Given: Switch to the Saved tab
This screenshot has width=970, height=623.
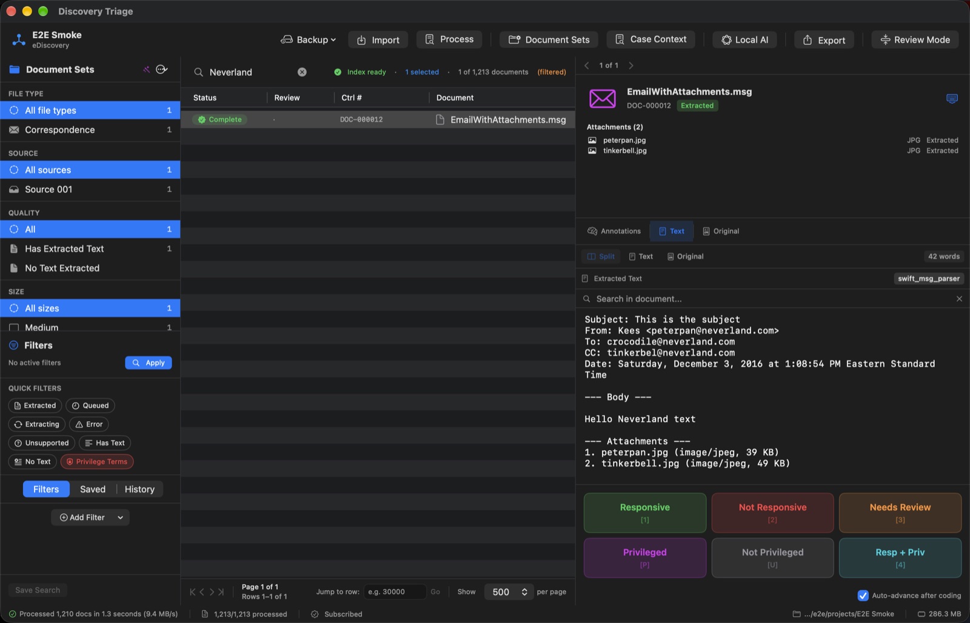Looking at the screenshot, I should (x=93, y=489).
